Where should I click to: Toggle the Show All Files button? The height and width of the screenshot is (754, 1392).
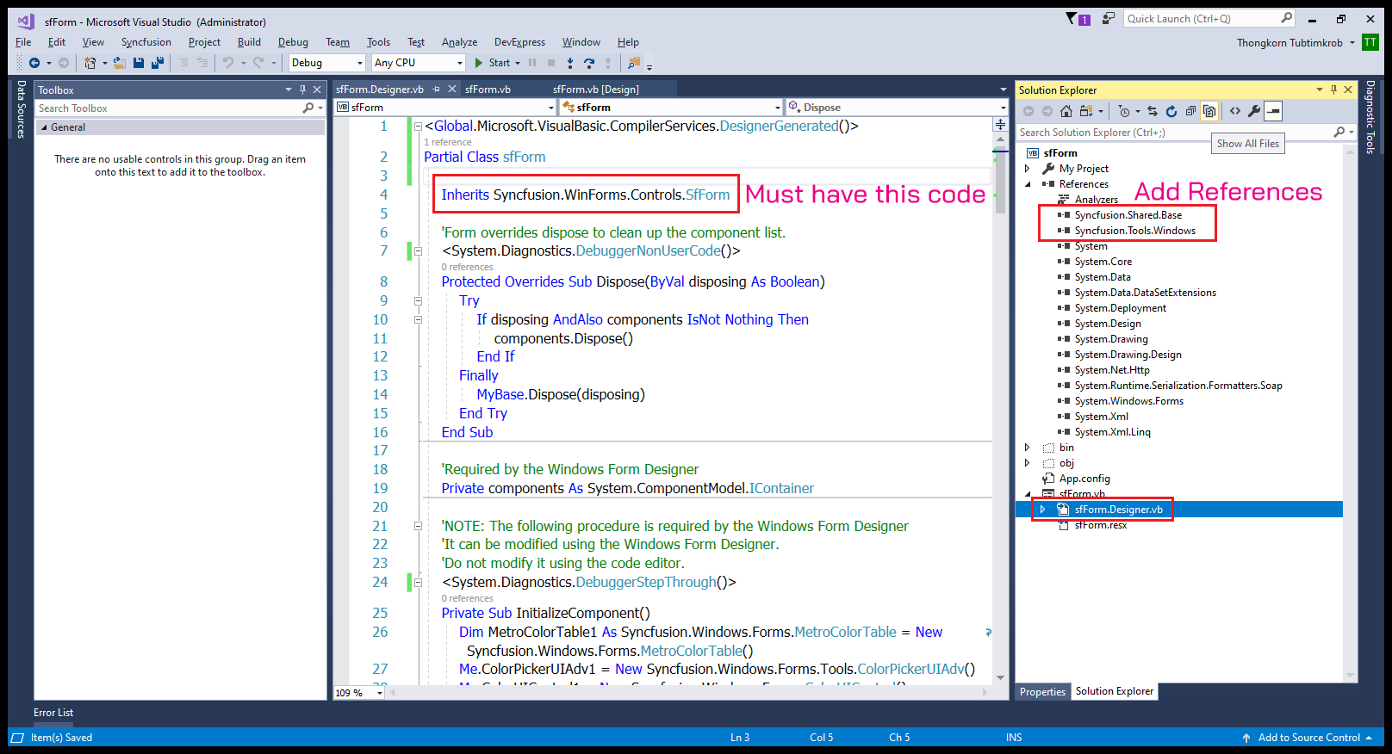(x=1209, y=111)
